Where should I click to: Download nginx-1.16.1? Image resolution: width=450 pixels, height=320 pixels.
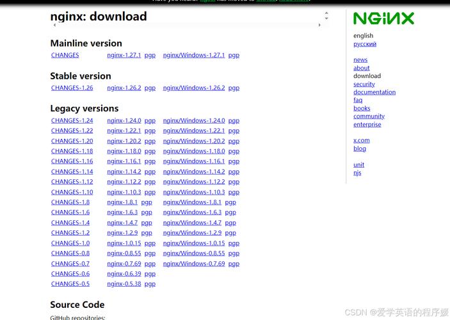coord(124,161)
